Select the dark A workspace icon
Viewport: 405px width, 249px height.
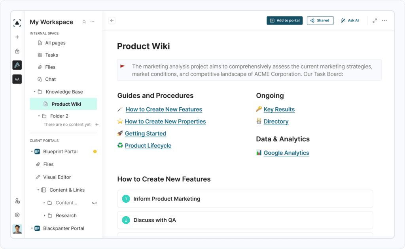tap(17, 65)
